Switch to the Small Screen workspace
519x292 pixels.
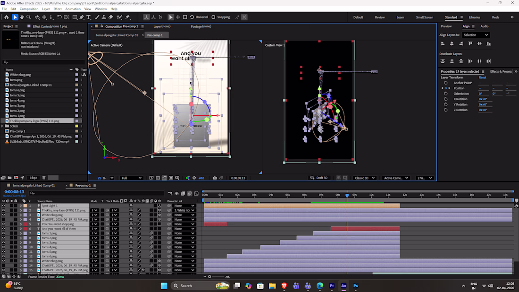(424, 17)
